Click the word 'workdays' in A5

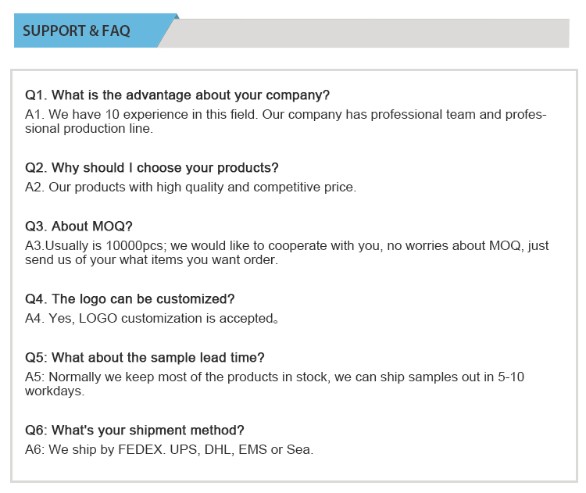[x=55, y=391]
